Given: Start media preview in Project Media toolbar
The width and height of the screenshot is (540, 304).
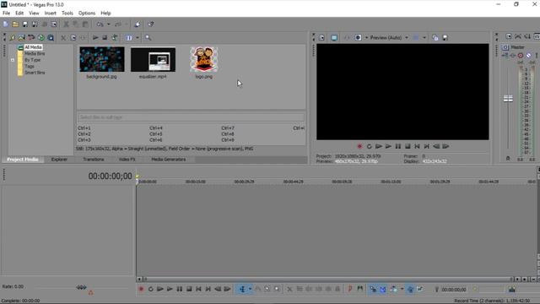Looking at the screenshot, I should 95,37.
